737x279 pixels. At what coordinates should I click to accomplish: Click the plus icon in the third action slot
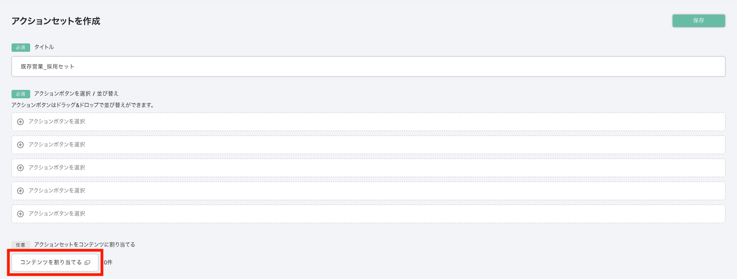click(x=20, y=168)
